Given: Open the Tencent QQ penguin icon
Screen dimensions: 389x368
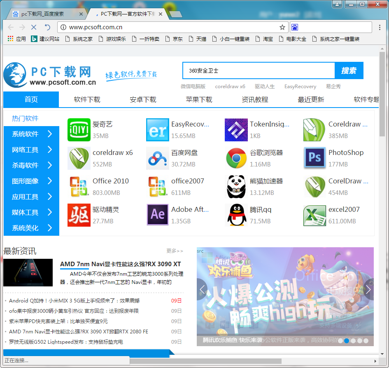Looking at the screenshot, I should [x=236, y=215].
